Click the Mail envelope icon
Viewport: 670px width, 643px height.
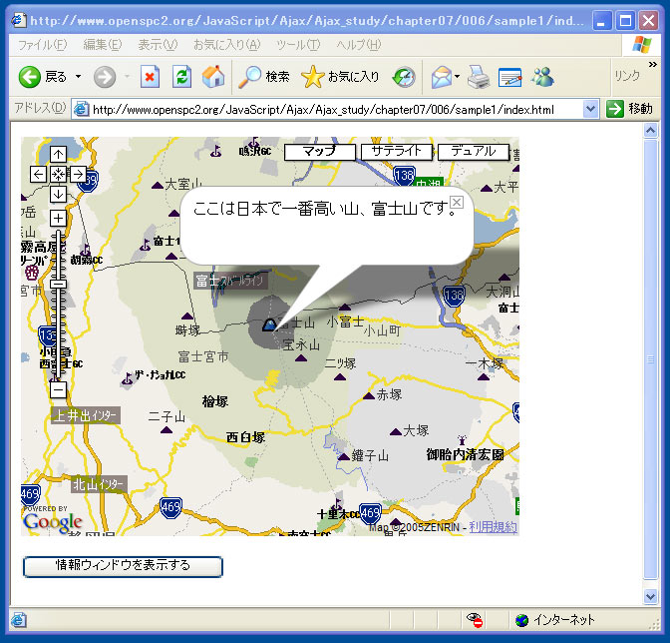pos(442,78)
